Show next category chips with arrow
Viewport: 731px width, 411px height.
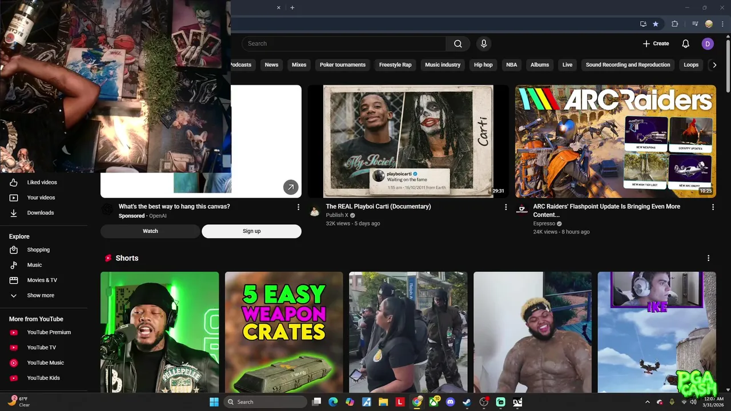714,65
